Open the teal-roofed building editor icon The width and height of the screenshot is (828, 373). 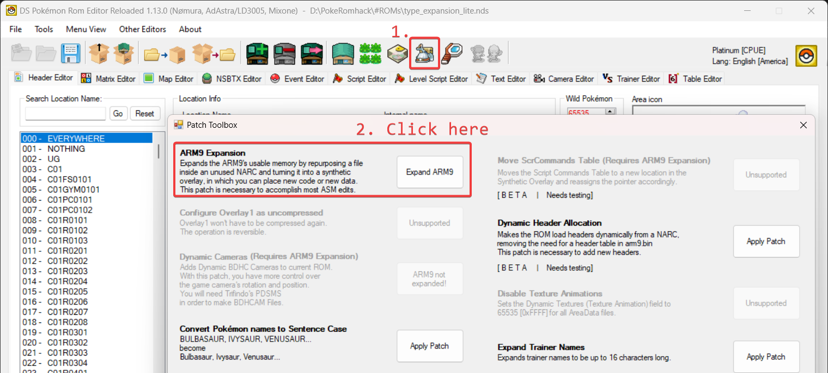click(x=343, y=53)
